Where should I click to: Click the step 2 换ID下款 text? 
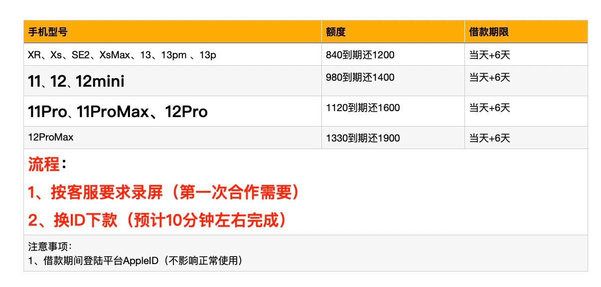click(x=158, y=220)
